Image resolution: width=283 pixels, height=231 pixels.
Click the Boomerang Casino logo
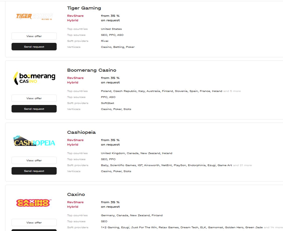point(34,78)
